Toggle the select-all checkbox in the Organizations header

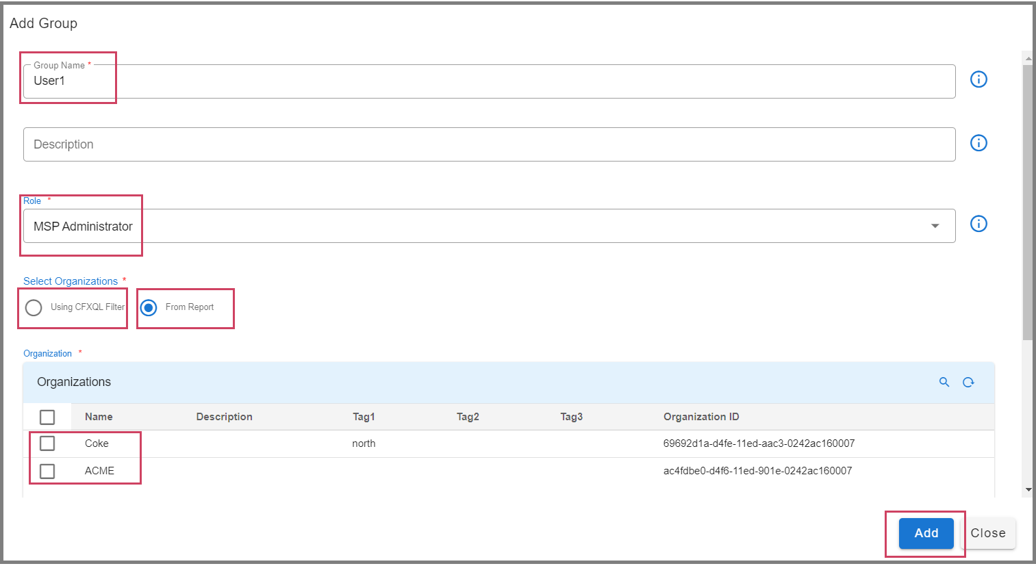tap(47, 416)
